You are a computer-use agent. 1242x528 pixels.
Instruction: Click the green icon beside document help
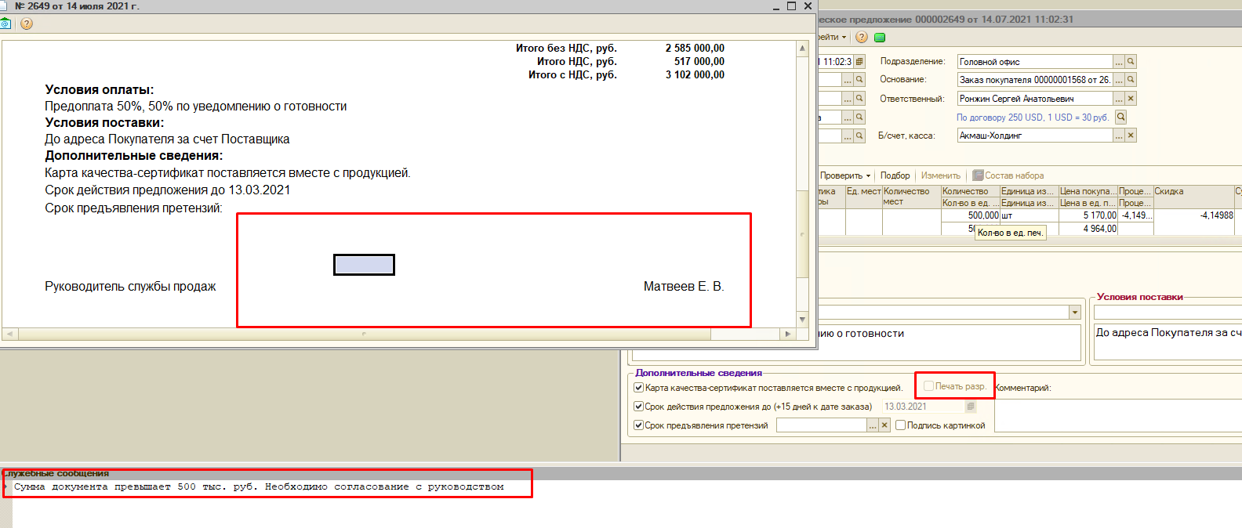pyautogui.click(x=880, y=37)
